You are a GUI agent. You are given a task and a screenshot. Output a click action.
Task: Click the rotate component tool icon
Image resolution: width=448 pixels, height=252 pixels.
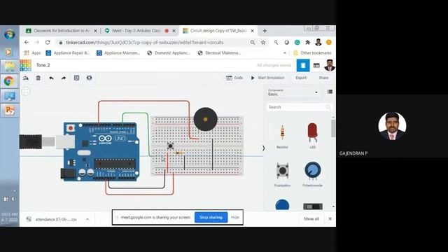(x=26, y=78)
